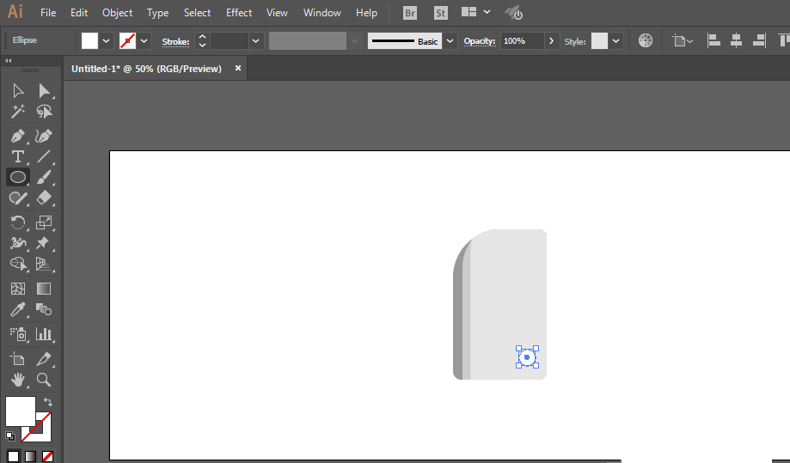The width and height of the screenshot is (790, 463).
Task: Click the Opacity label link
Action: pos(479,41)
